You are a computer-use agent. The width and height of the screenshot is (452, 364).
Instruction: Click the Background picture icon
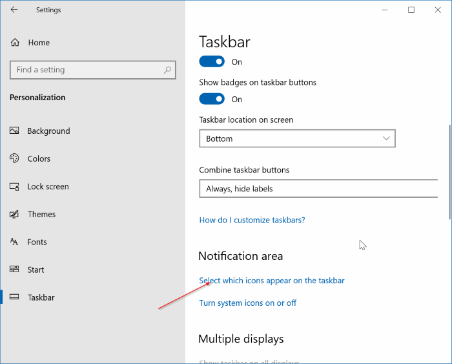coord(14,131)
